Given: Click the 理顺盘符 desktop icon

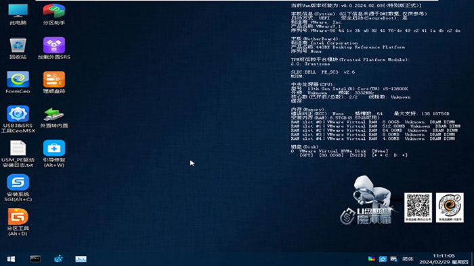Looking at the screenshot, I should [53, 82].
